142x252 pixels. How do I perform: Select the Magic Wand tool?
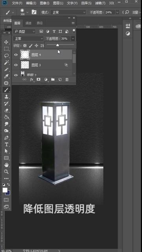coord(6,63)
